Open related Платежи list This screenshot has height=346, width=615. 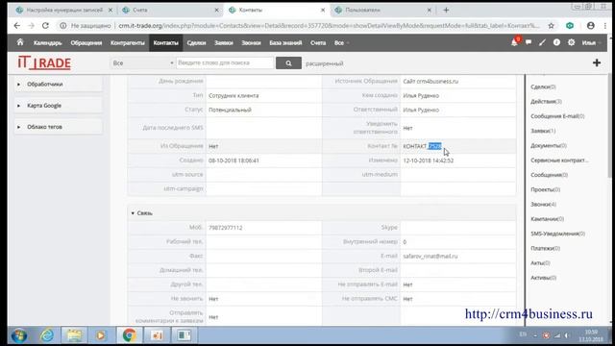[545, 248]
